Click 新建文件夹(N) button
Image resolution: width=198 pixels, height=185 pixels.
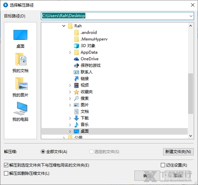click(x=178, y=152)
